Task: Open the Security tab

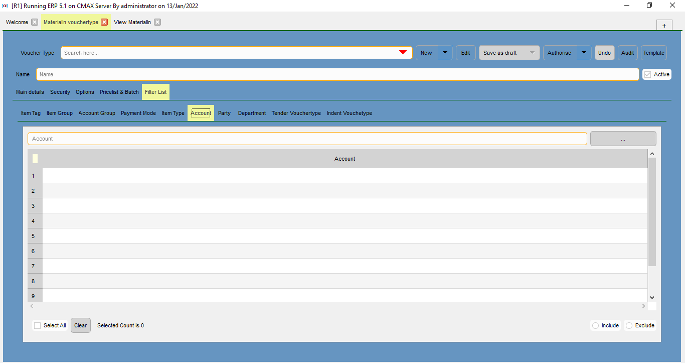Action: click(60, 92)
